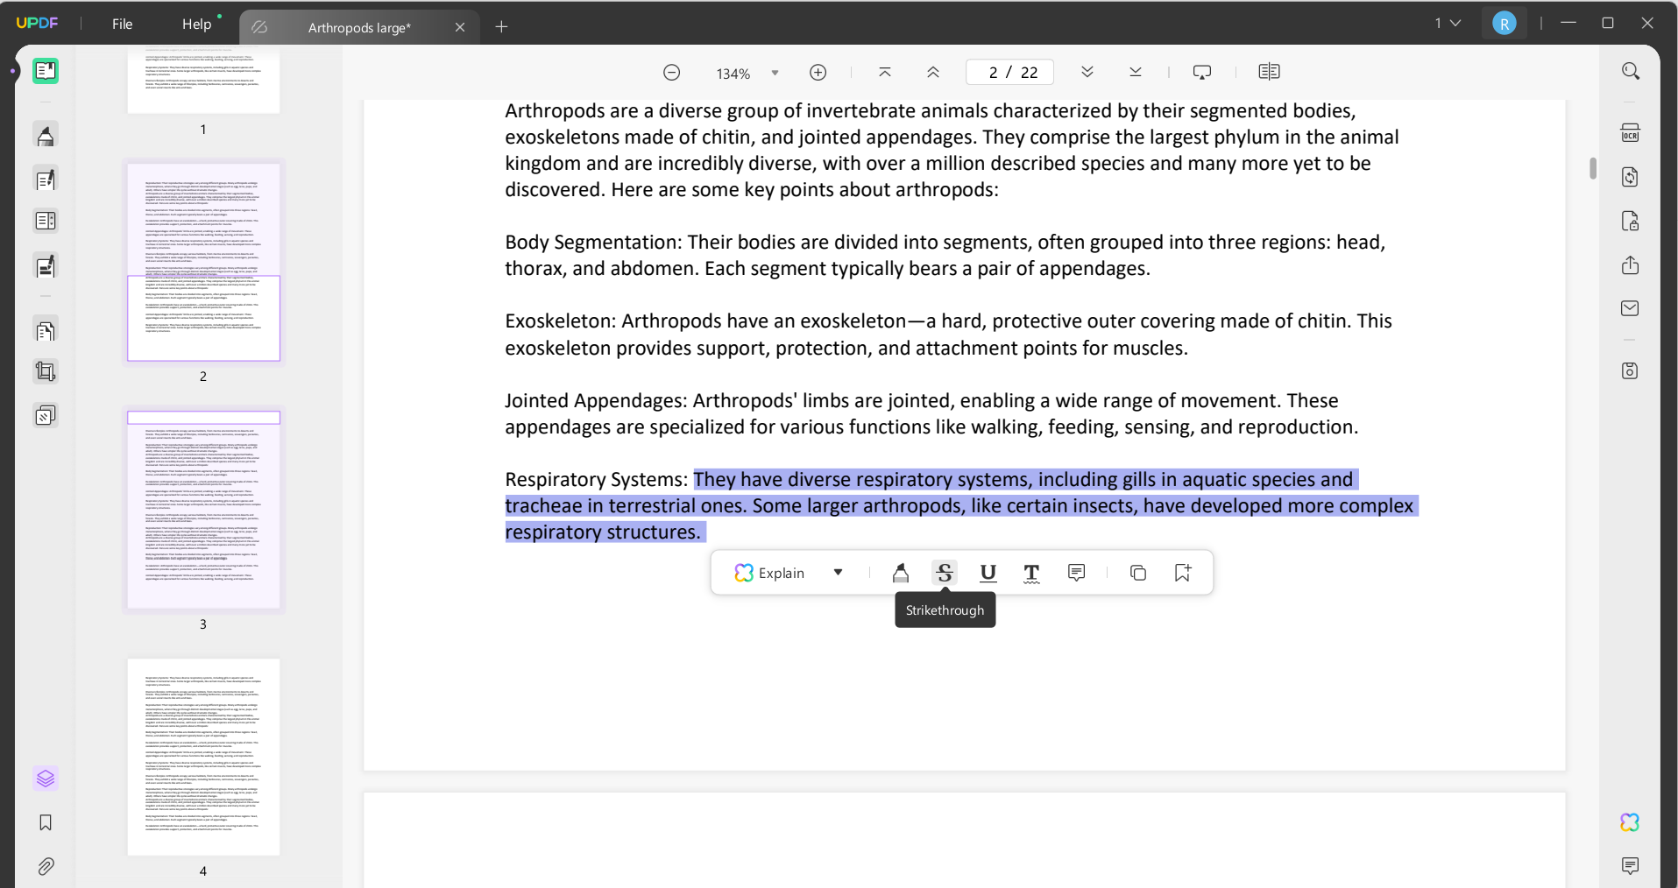Viewport: 1678px width, 888px height.
Task: Copy the selected text from floating toolbar
Action: click(x=1137, y=573)
